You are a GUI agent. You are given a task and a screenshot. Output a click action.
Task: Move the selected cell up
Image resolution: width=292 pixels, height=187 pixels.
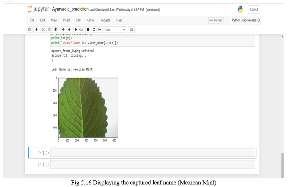click(63, 29)
